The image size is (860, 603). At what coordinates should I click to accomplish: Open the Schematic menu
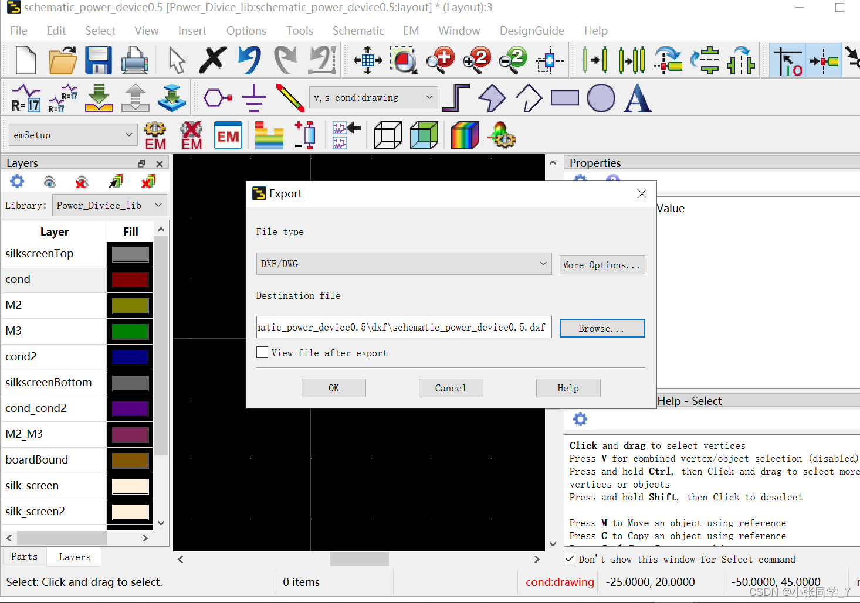[358, 30]
